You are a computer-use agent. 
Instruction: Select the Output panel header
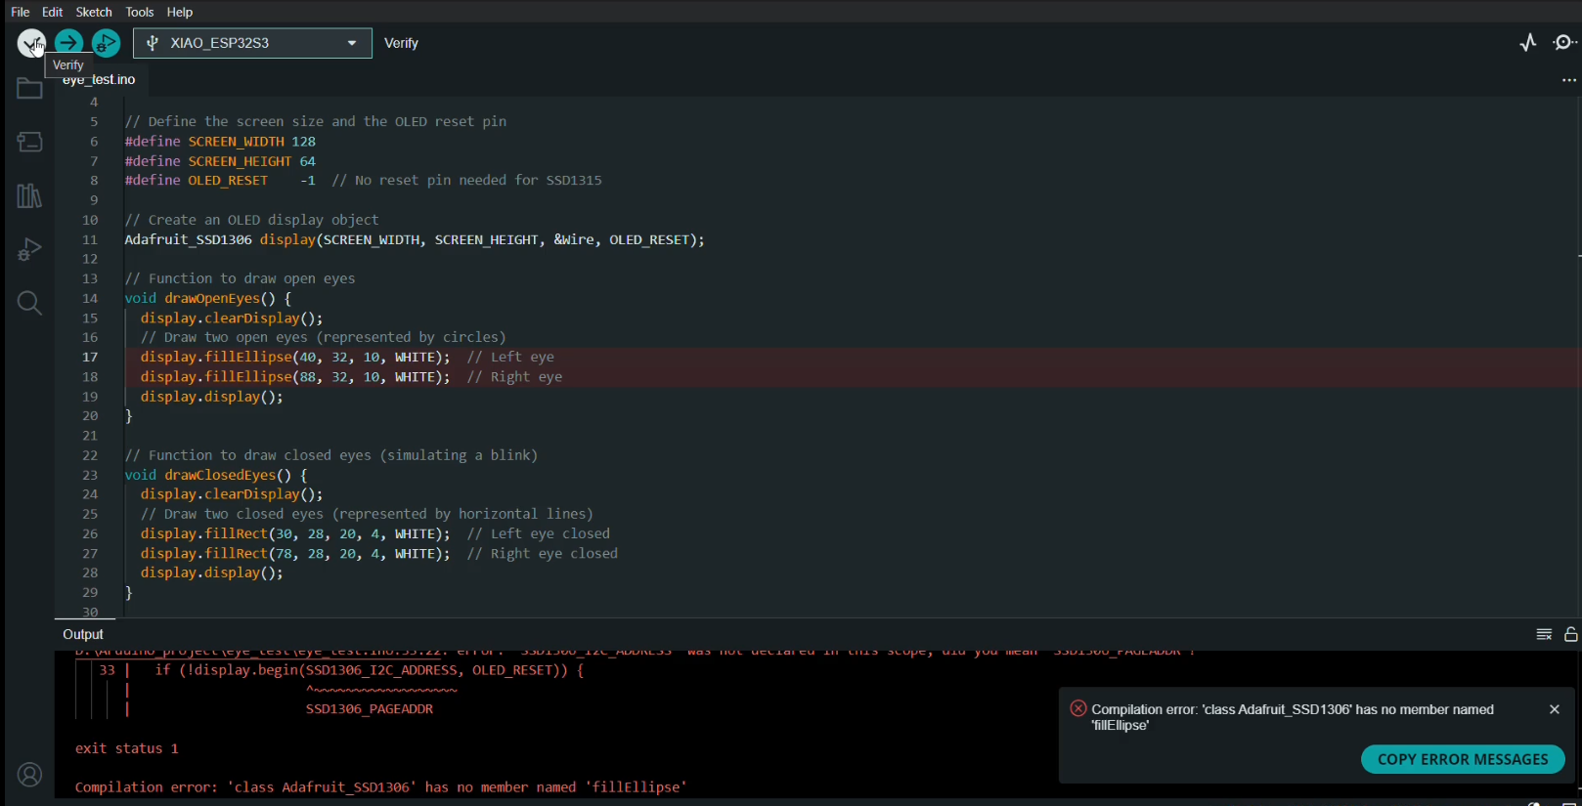coord(83,635)
